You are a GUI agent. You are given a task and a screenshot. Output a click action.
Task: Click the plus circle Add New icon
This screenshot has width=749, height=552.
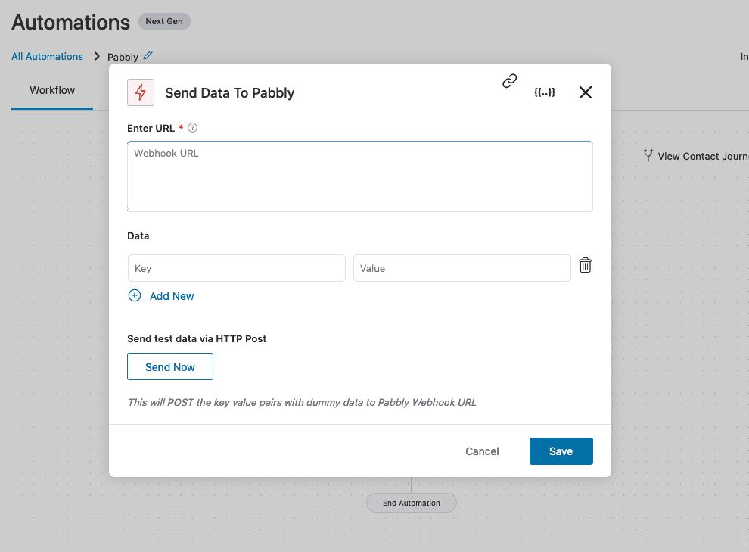(x=135, y=295)
